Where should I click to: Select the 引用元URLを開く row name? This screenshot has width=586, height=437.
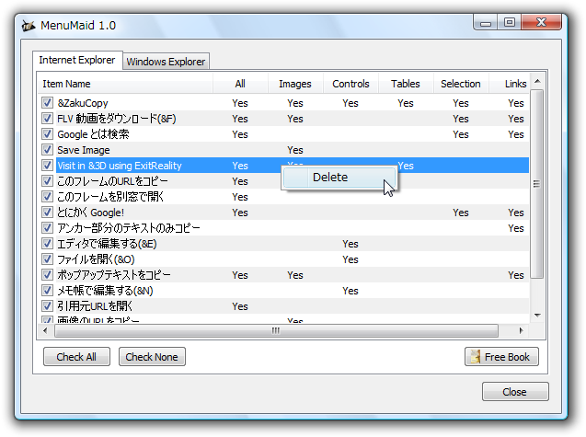(x=95, y=306)
